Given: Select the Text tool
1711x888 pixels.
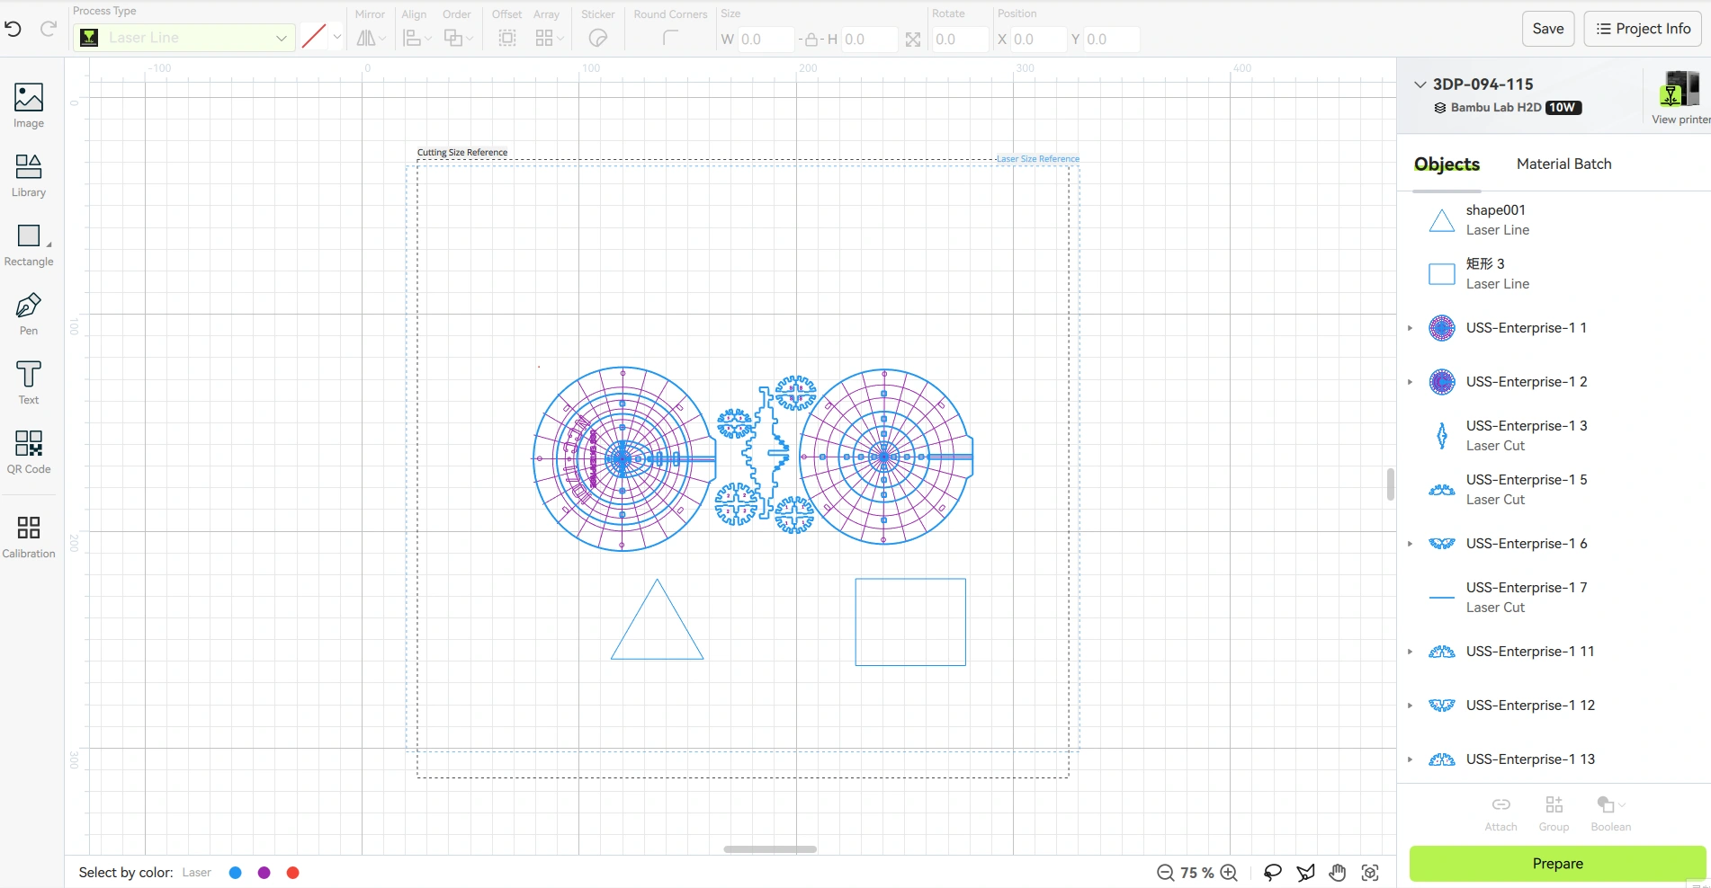Looking at the screenshot, I should 29,383.
